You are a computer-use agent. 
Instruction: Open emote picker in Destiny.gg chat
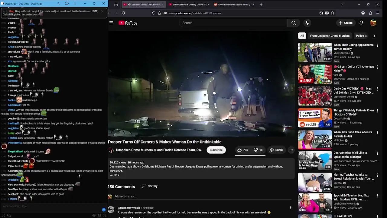tap(3, 215)
